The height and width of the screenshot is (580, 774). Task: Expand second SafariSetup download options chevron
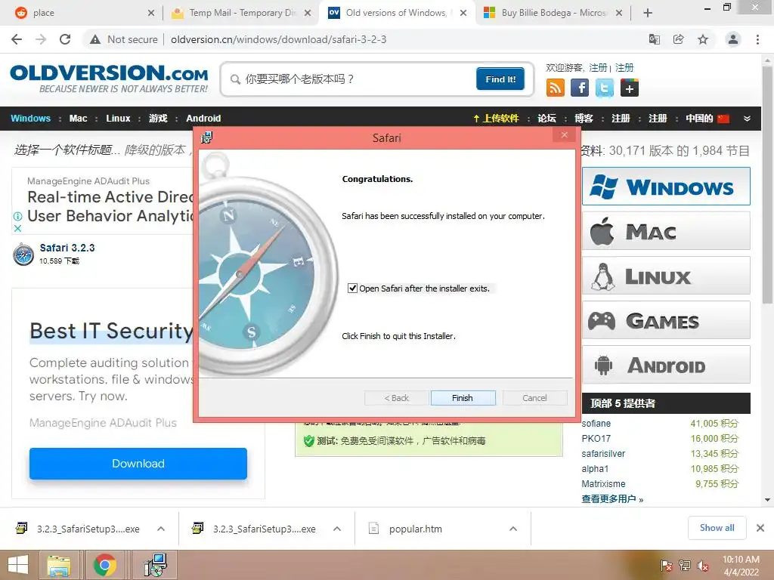click(x=337, y=529)
